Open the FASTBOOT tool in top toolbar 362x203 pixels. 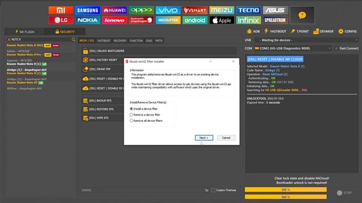click(275, 32)
